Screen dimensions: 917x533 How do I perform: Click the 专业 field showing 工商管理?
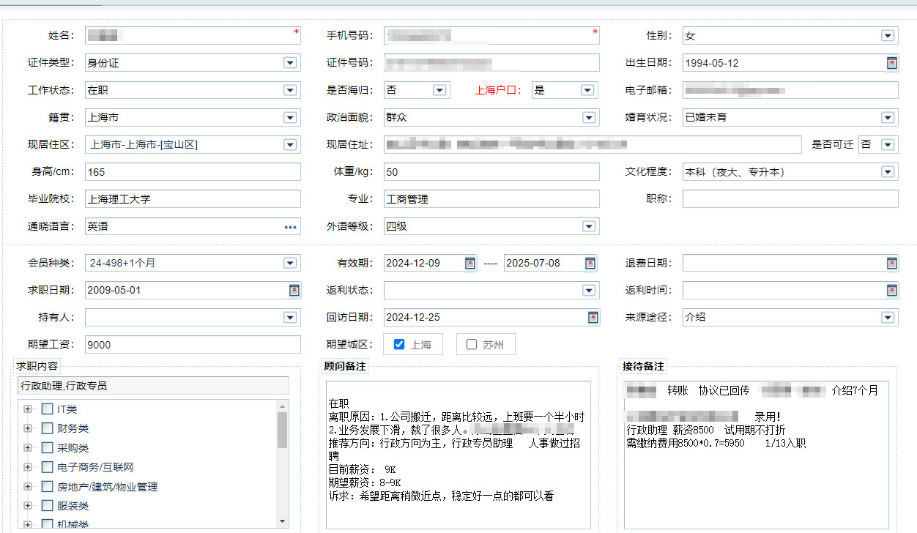pos(491,199)
